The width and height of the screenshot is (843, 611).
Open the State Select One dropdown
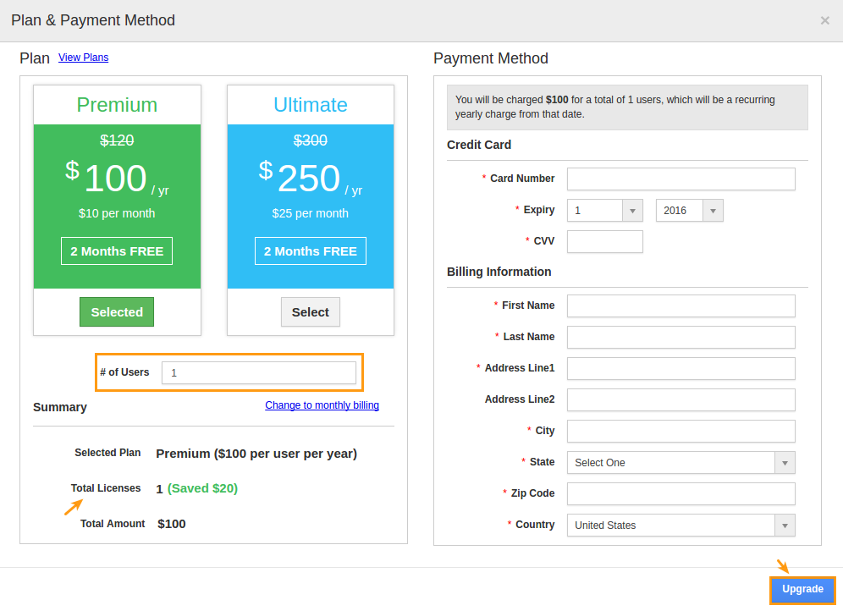(680, 463)
